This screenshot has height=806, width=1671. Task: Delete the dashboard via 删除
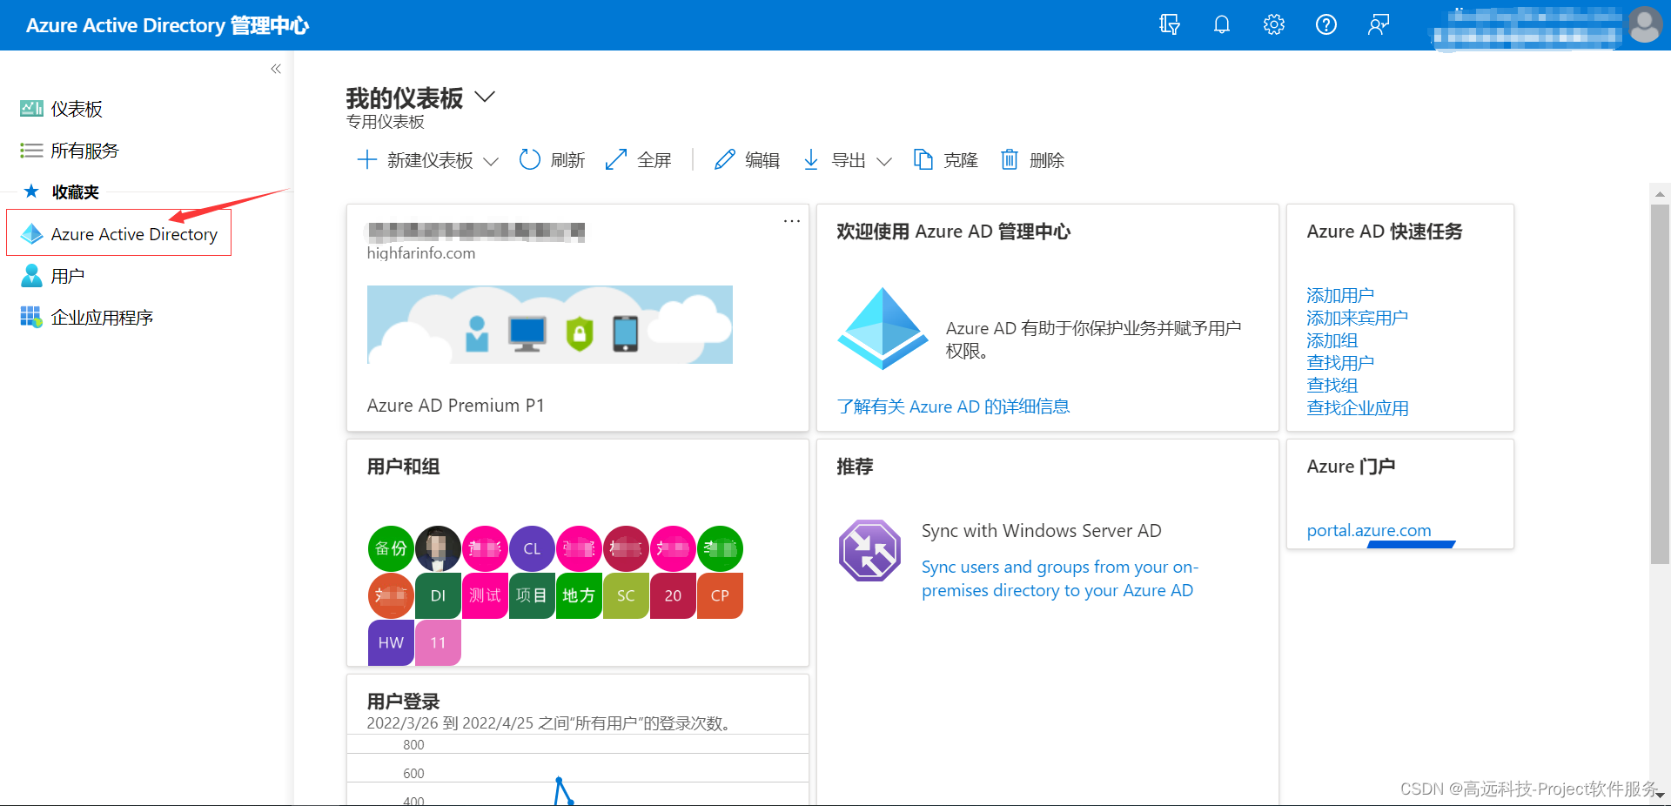(x=1032, y=160)
